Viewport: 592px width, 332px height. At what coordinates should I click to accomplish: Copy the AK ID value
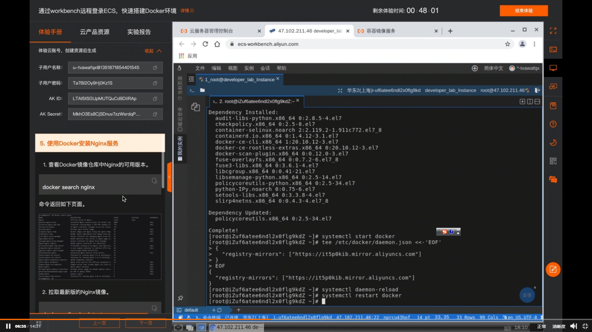155,98
